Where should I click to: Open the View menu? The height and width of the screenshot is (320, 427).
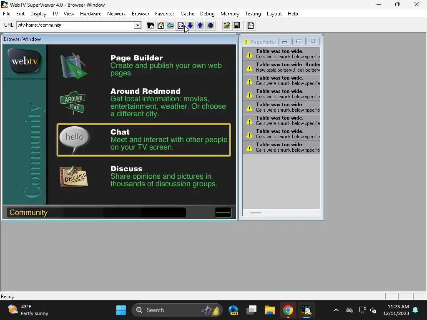(69, 14)
